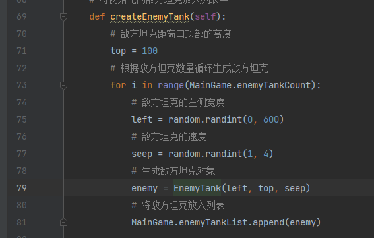Click the comment on line 80

(x=178, y=205)
